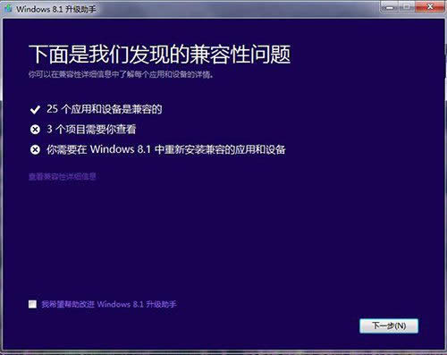Screen dimensions: 447x355
Task: Select the text 你需要在 Windows 8.1 中重新安装兼容的应用和设备
Action: (166, 149)
